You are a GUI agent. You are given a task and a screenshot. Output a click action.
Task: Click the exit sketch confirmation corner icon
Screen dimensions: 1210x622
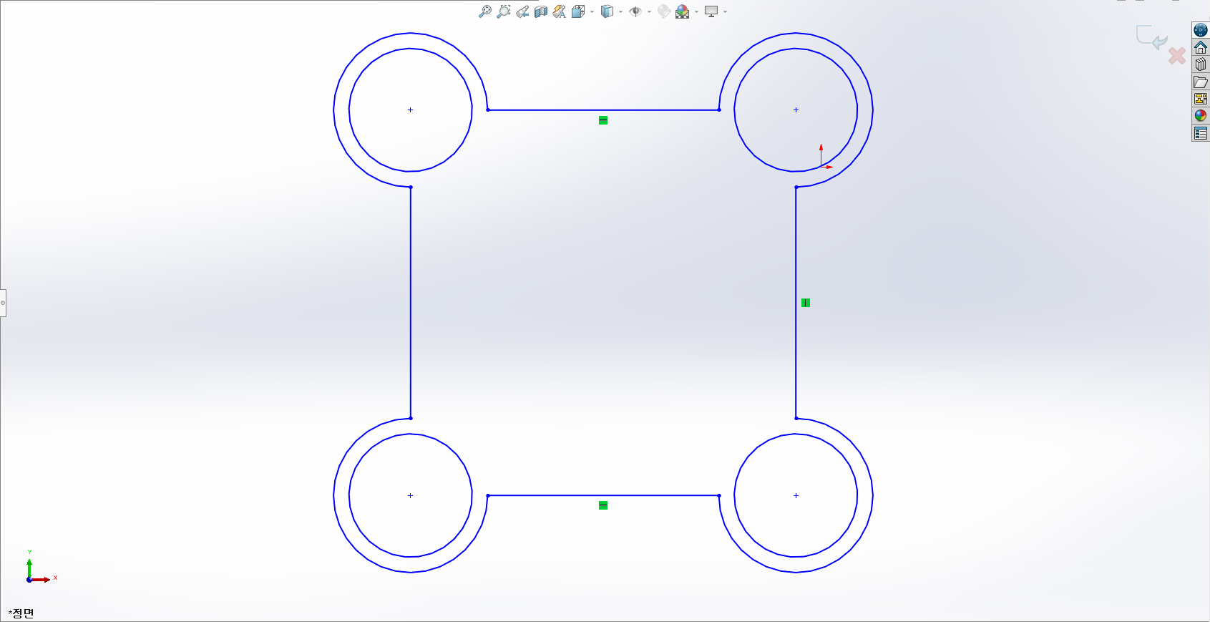1151,37
